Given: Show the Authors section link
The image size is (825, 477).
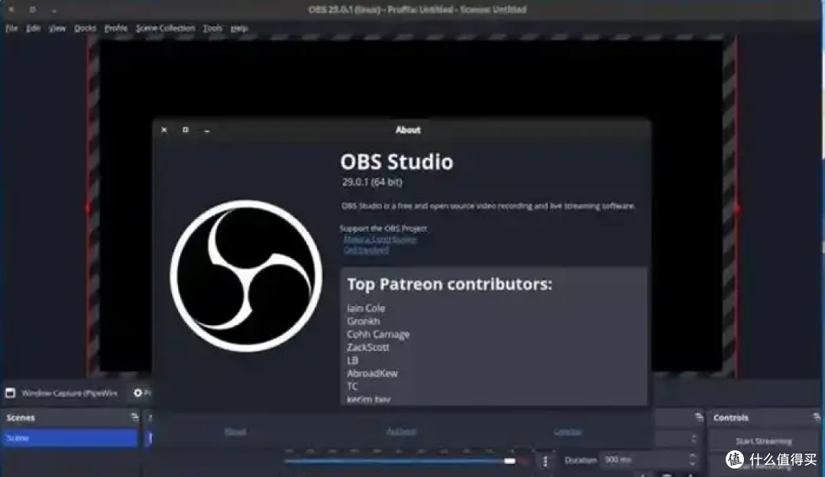Looking at the screenshot, I should (x=402, y=431).
